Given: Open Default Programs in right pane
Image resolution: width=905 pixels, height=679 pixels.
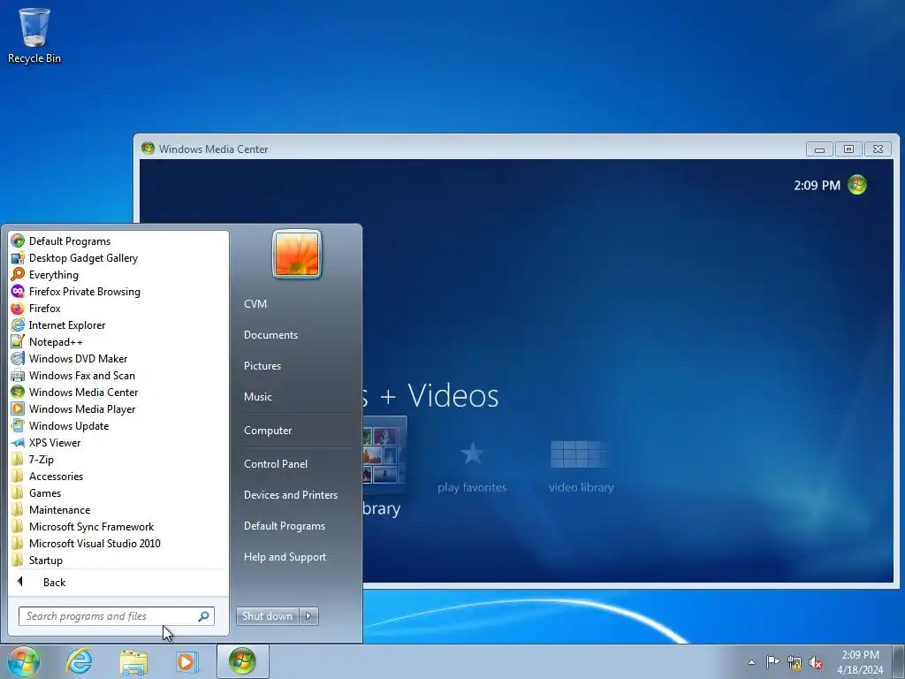Looking at the screenshot, I should [x=284, y=526].
